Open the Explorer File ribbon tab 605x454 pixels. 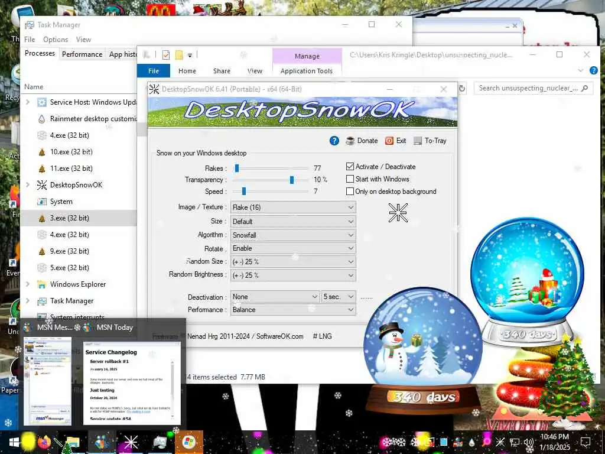pos(154,71)
